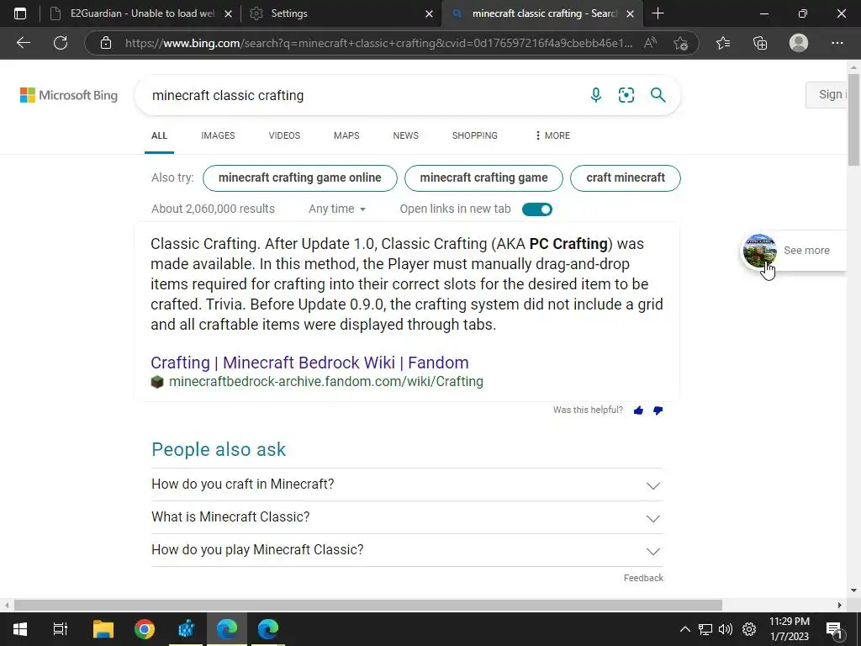The width and height of the screenshot is (861, 646).
Task: Open the Favorites list icon
Action: click(x=723, y=43)
